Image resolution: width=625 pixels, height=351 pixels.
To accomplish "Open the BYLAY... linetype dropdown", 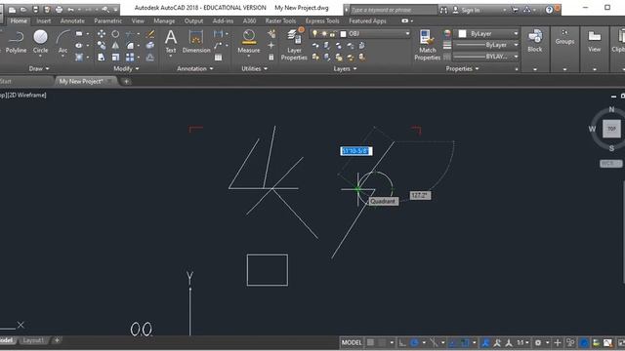I will pos(516,57).
